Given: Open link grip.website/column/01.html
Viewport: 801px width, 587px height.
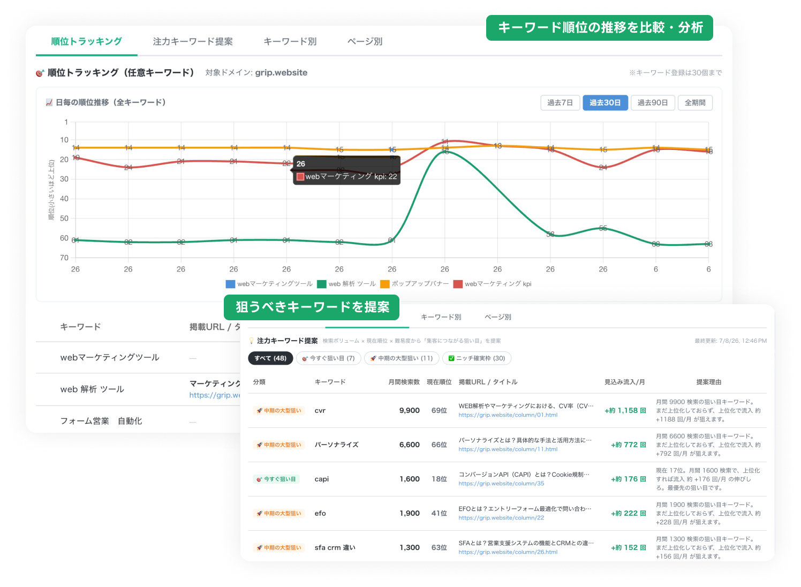Looking at the screenshot, I should [508, 415].
